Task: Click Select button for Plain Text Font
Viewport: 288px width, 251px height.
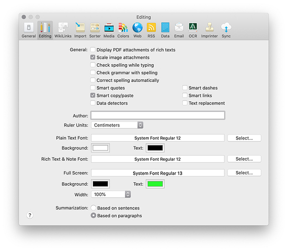Action: point(244,138)
